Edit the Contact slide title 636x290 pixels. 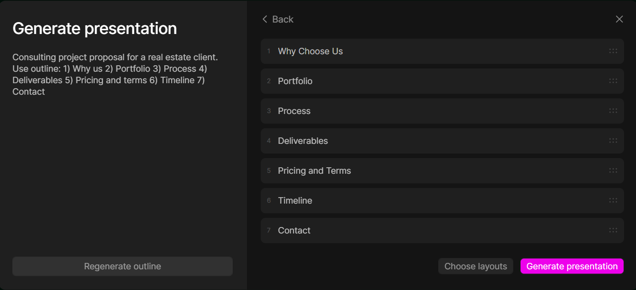pyautogui.click(x=294, y=230)
